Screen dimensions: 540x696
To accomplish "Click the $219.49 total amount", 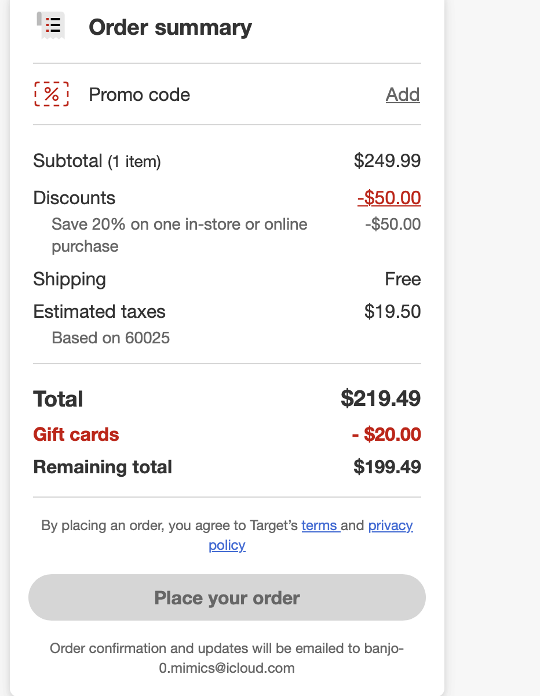I will pyautogui.click(x=381, y=398).
